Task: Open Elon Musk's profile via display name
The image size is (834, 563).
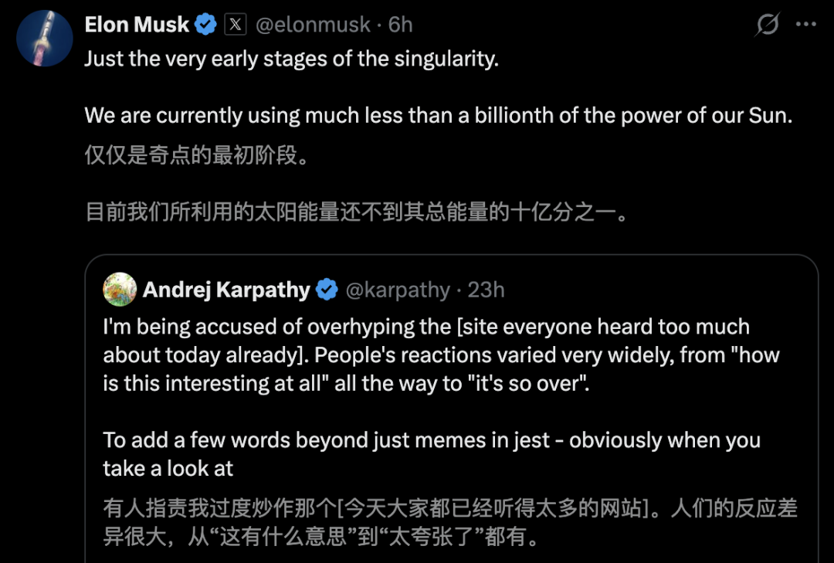Action: (137, 25)
